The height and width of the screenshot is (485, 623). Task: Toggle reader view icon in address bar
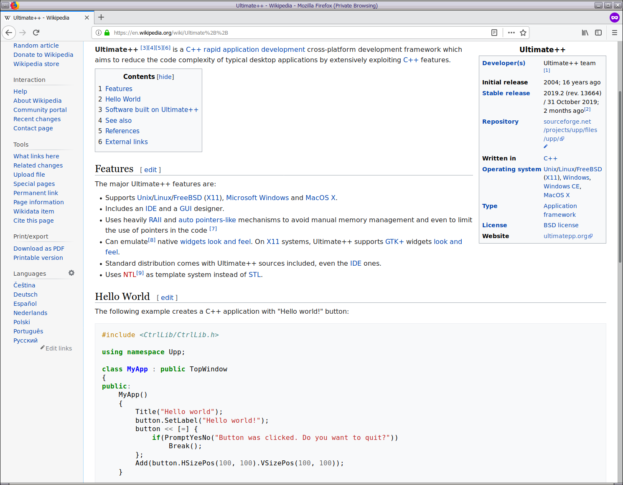(494, 33)
